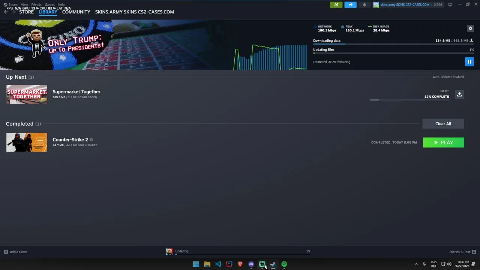Click download icon beside Supermarket Together
Screen dimensions: 480x270
(x=459, y=94)
